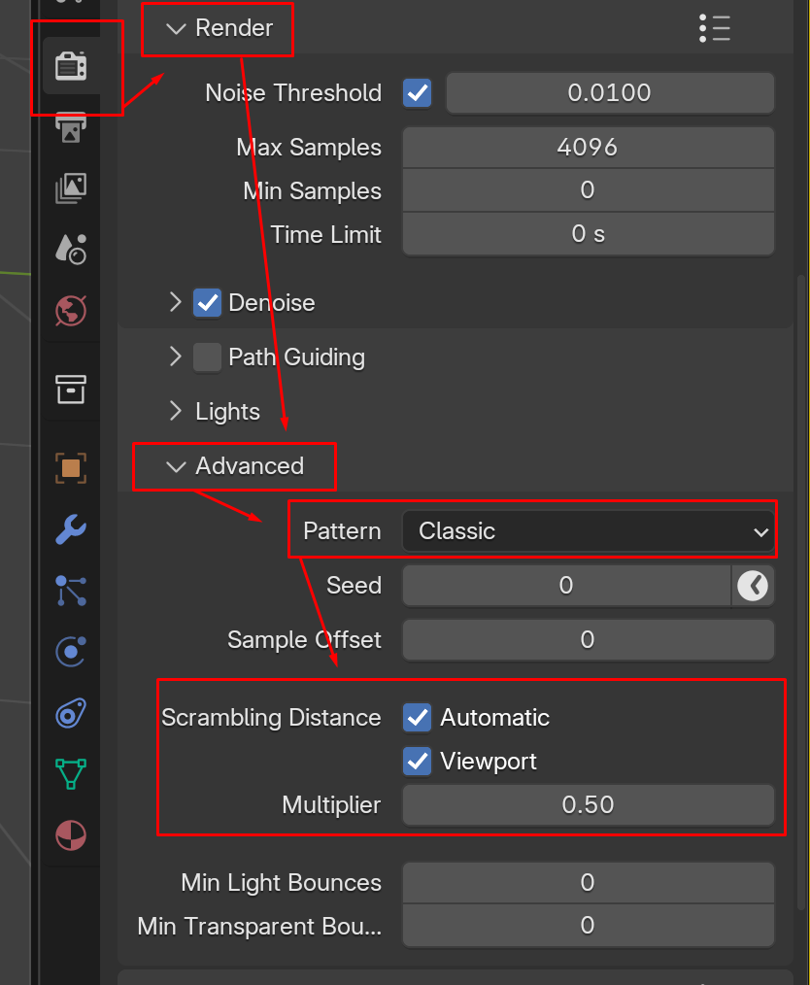
Task: Open the Pattern dropdown set to Classic
Action: (589, 531)
